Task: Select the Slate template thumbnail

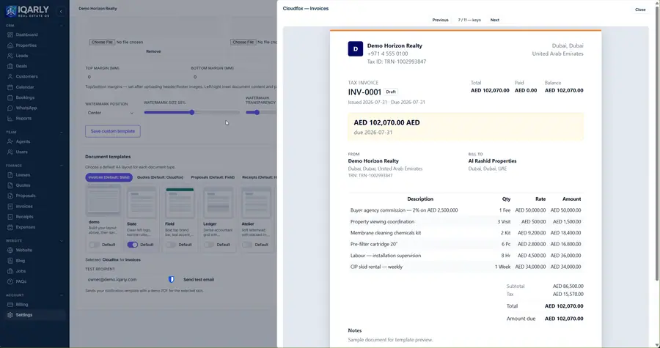Action: (142, 203)
